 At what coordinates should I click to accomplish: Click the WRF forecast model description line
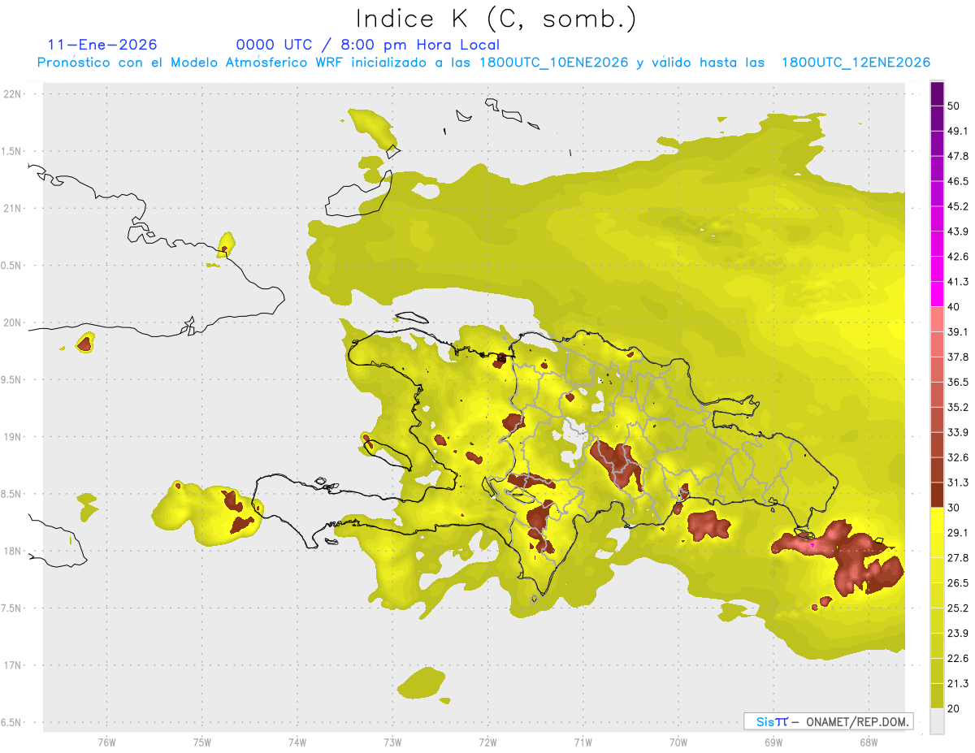[x=483, y=63]
